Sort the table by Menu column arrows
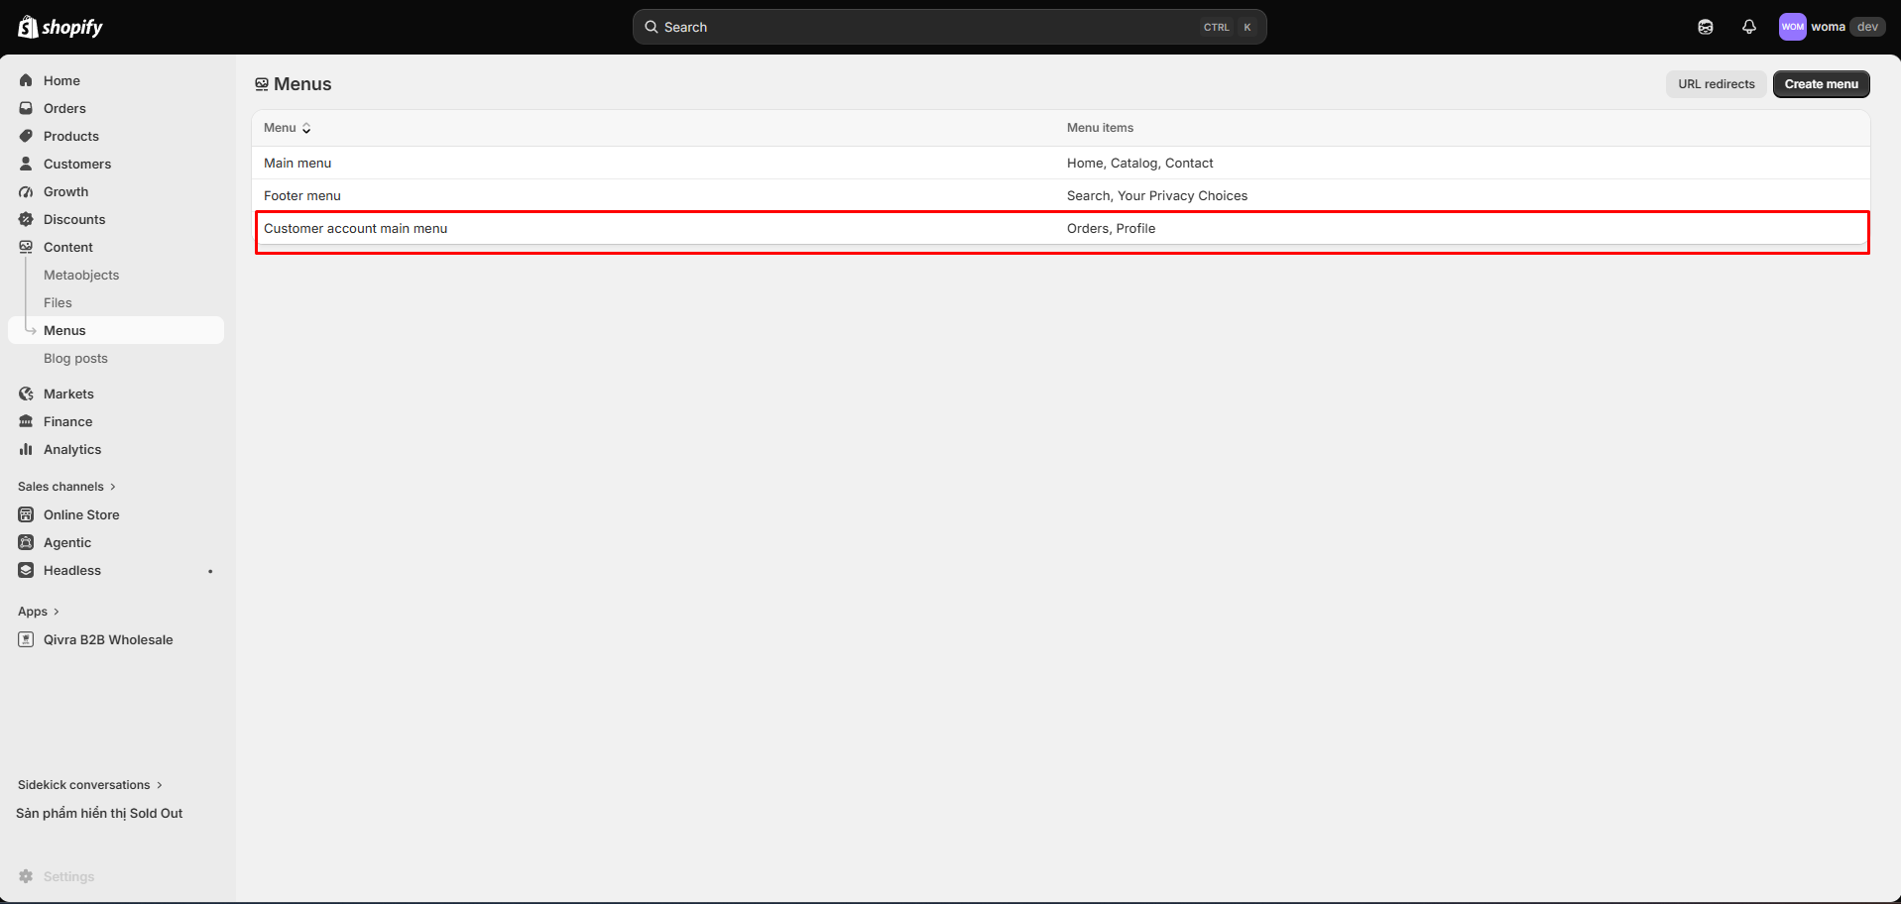Screen dimensions: 1901x904 [x=306, y=128]
